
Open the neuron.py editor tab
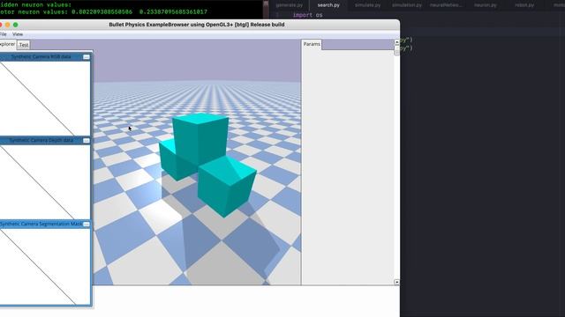pos(486,5)
